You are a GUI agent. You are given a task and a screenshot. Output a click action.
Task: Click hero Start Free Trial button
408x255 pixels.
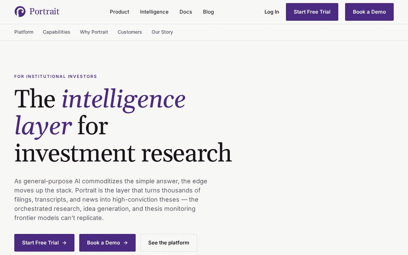pos(44,243)
